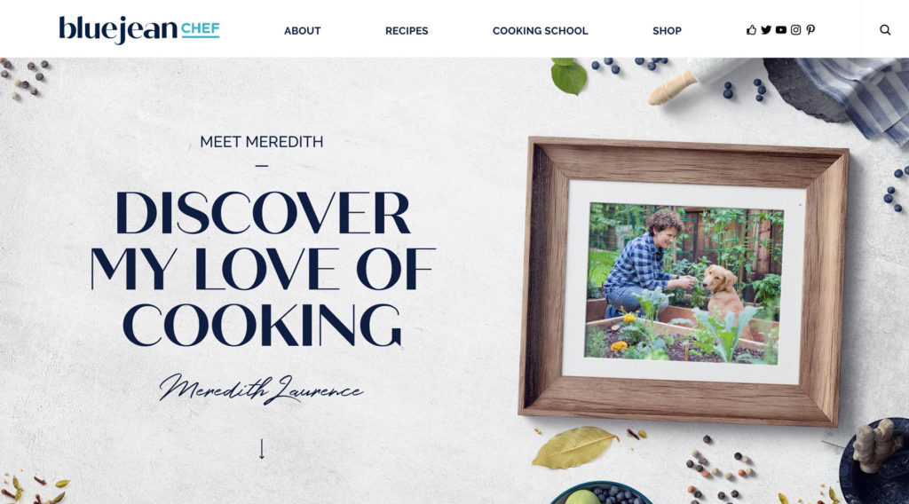Click the golden dog in the photo
The height and width of the screenshot is (504, 909).
point(723,293)
